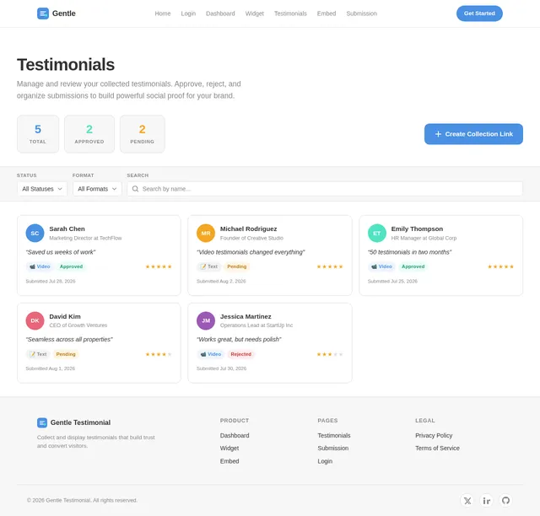The width and height of the screenshot is (540, 516).
Task: Click the name Michael Rodriguez
Action: 248,229
